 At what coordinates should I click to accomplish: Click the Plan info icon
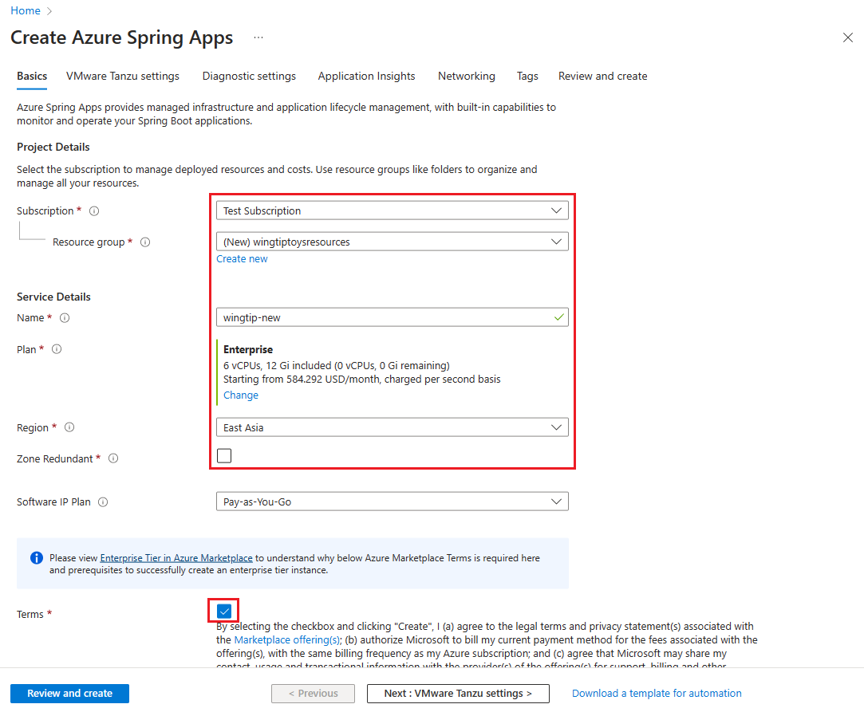56,349
